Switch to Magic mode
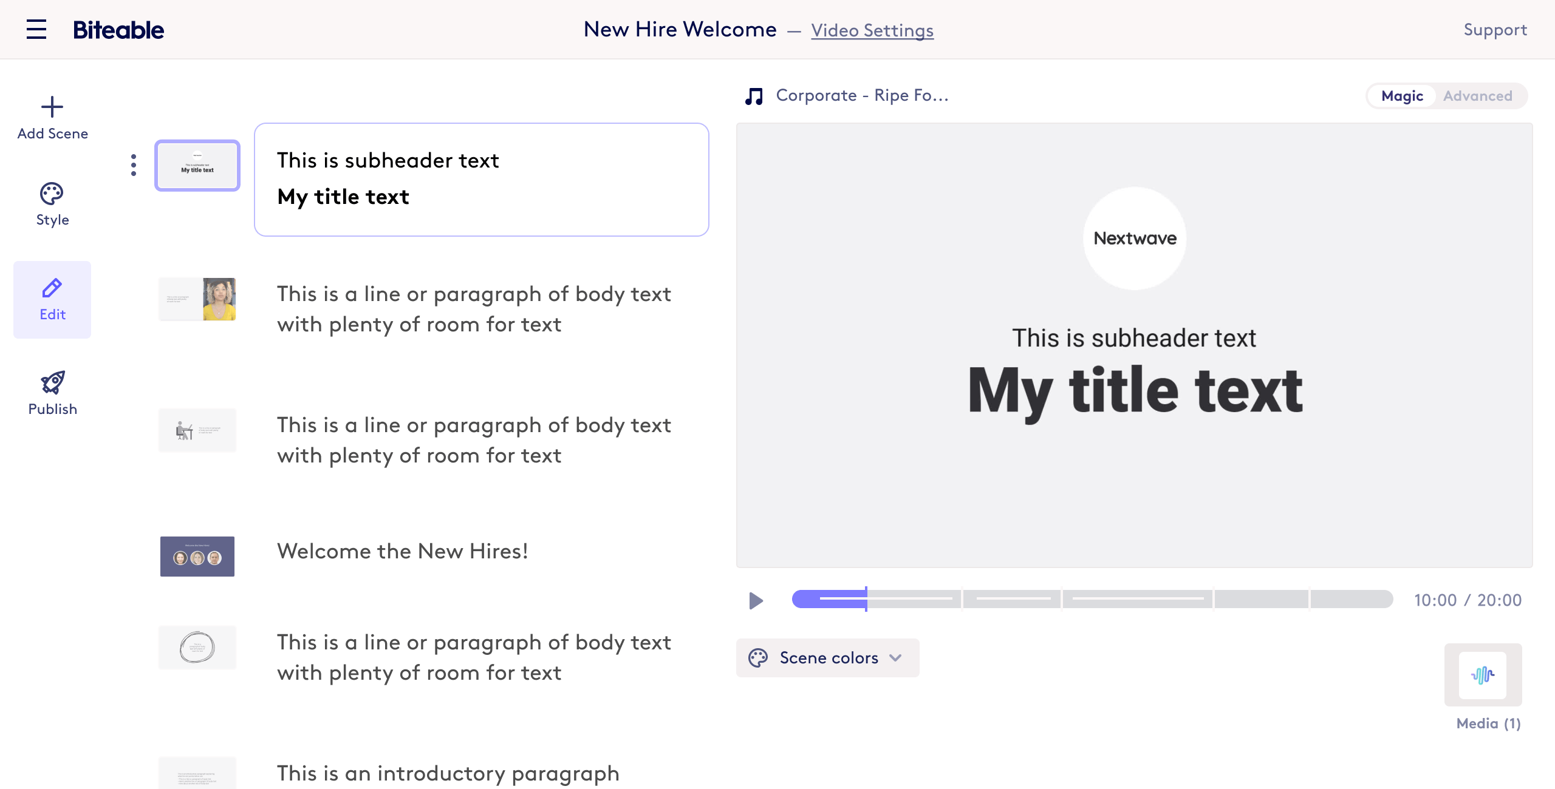The height and width of the screenshot is (789, 1555). [x=1402, y=96]
